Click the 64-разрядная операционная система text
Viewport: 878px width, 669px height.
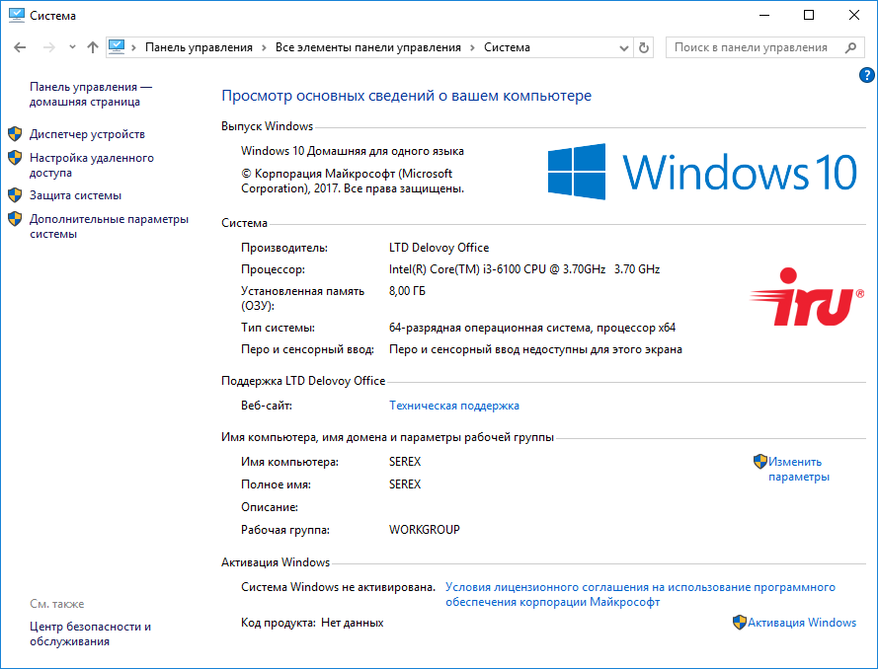(532, 328)
